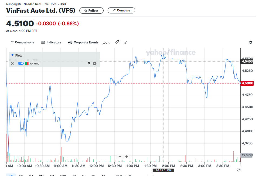
Task: Click the 4.5453 crosshair price label
Action: coord(247,61)
